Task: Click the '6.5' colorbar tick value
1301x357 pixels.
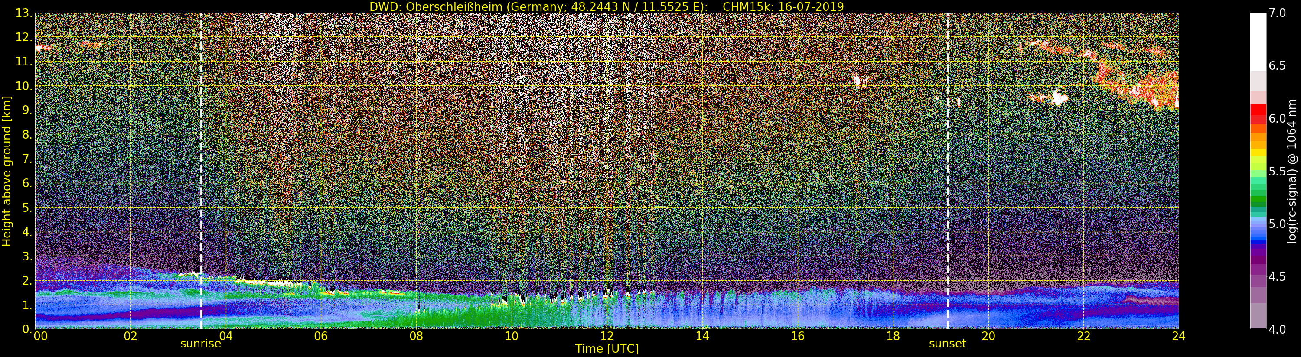Action: pyautogui.click(x=1277, y=66)
